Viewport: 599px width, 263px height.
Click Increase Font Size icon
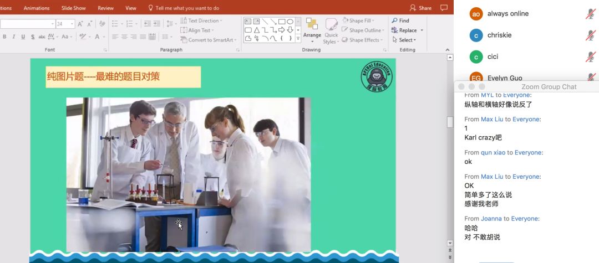pos(80,24)
